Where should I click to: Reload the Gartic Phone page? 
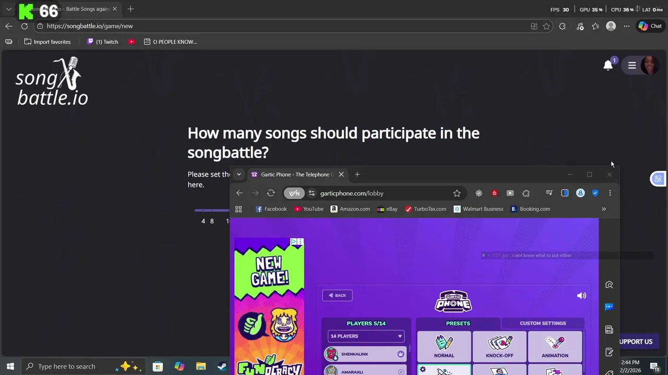271,193
